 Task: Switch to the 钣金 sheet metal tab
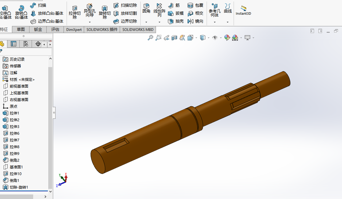pos(38,30)
